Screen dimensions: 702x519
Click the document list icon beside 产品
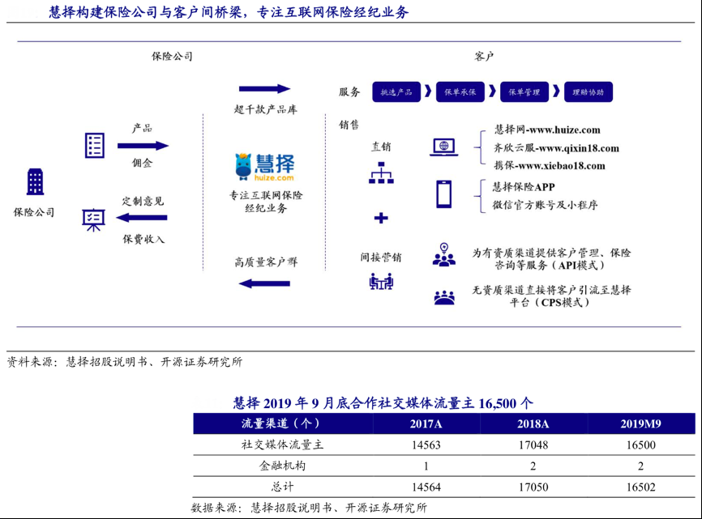95,146
